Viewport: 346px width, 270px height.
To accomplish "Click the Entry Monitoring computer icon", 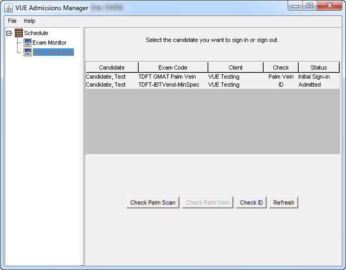I will click(x=28, y=52).
